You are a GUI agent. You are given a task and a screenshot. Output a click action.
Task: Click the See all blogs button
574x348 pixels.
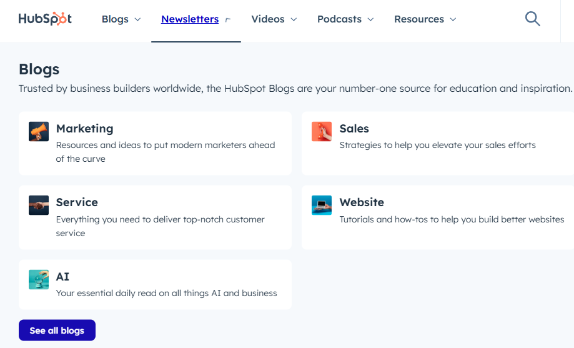pyautogui.click(x=57, y=330)
